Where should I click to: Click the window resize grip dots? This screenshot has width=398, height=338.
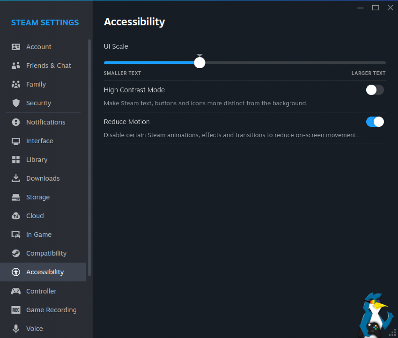coord(393,333)
